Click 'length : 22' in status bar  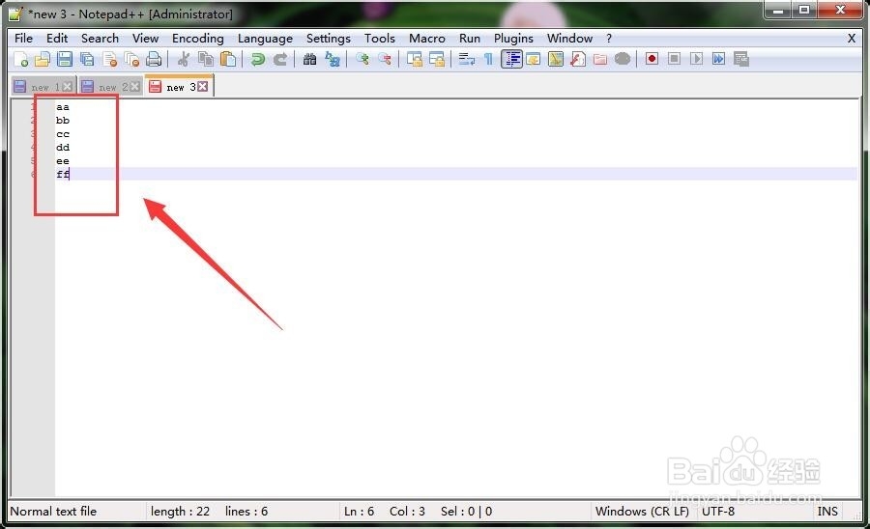(x=180, y=512)
